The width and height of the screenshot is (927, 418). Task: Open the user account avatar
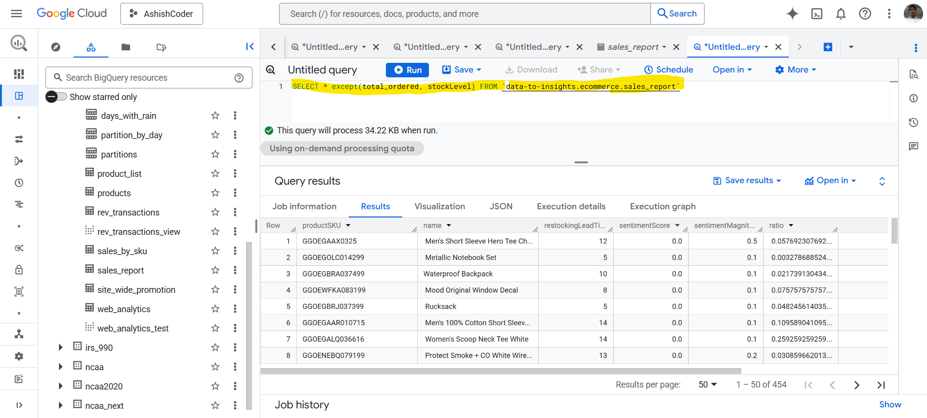913,14
